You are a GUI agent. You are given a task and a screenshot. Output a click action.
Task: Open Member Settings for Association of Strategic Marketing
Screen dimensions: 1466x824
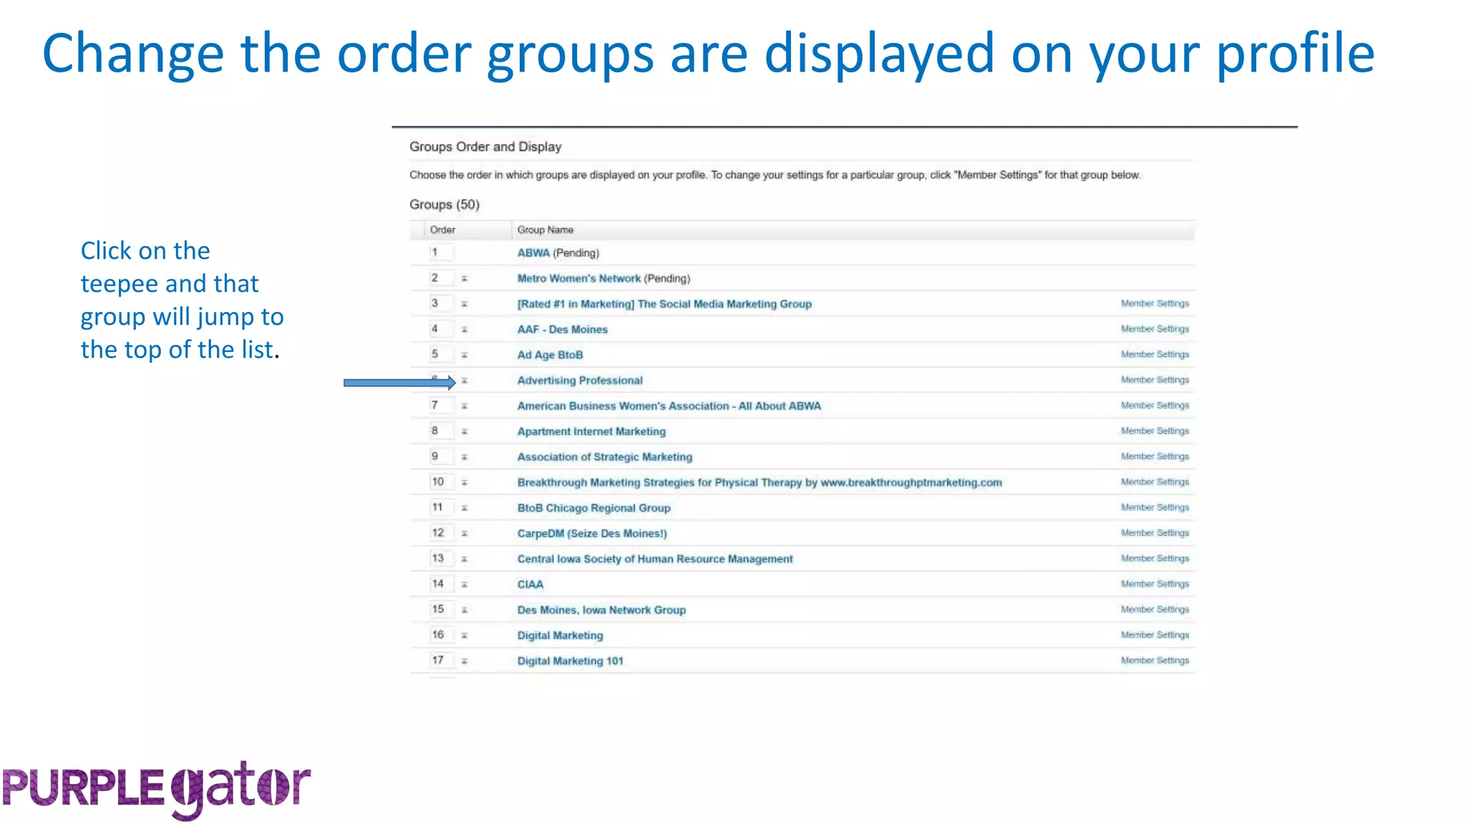tap(1155, 456)
